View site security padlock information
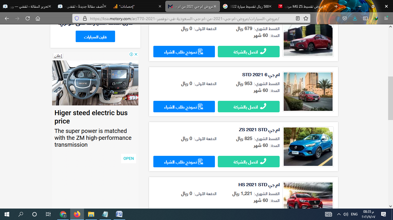The height and width of the screenshot is (220, 393). pos(85,18)
